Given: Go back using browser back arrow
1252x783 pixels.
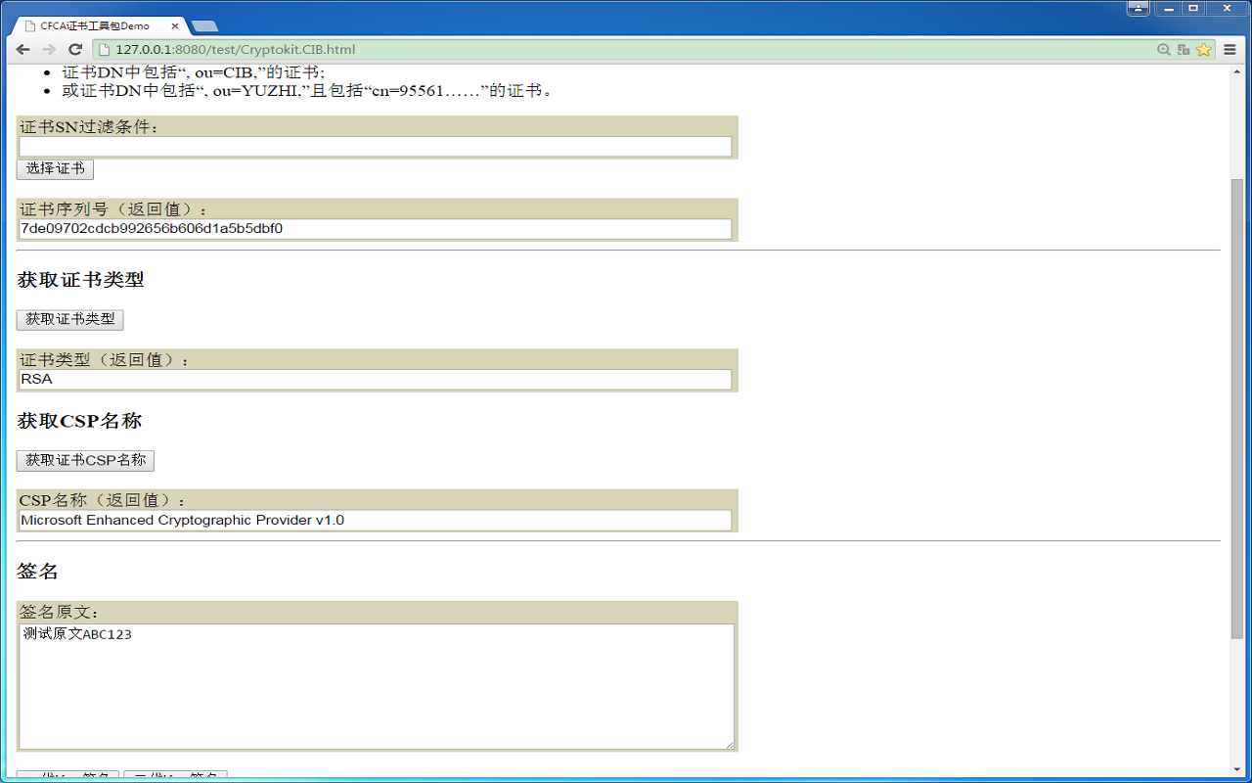Looking at the screenshot, I should click(x=22, y=49).
